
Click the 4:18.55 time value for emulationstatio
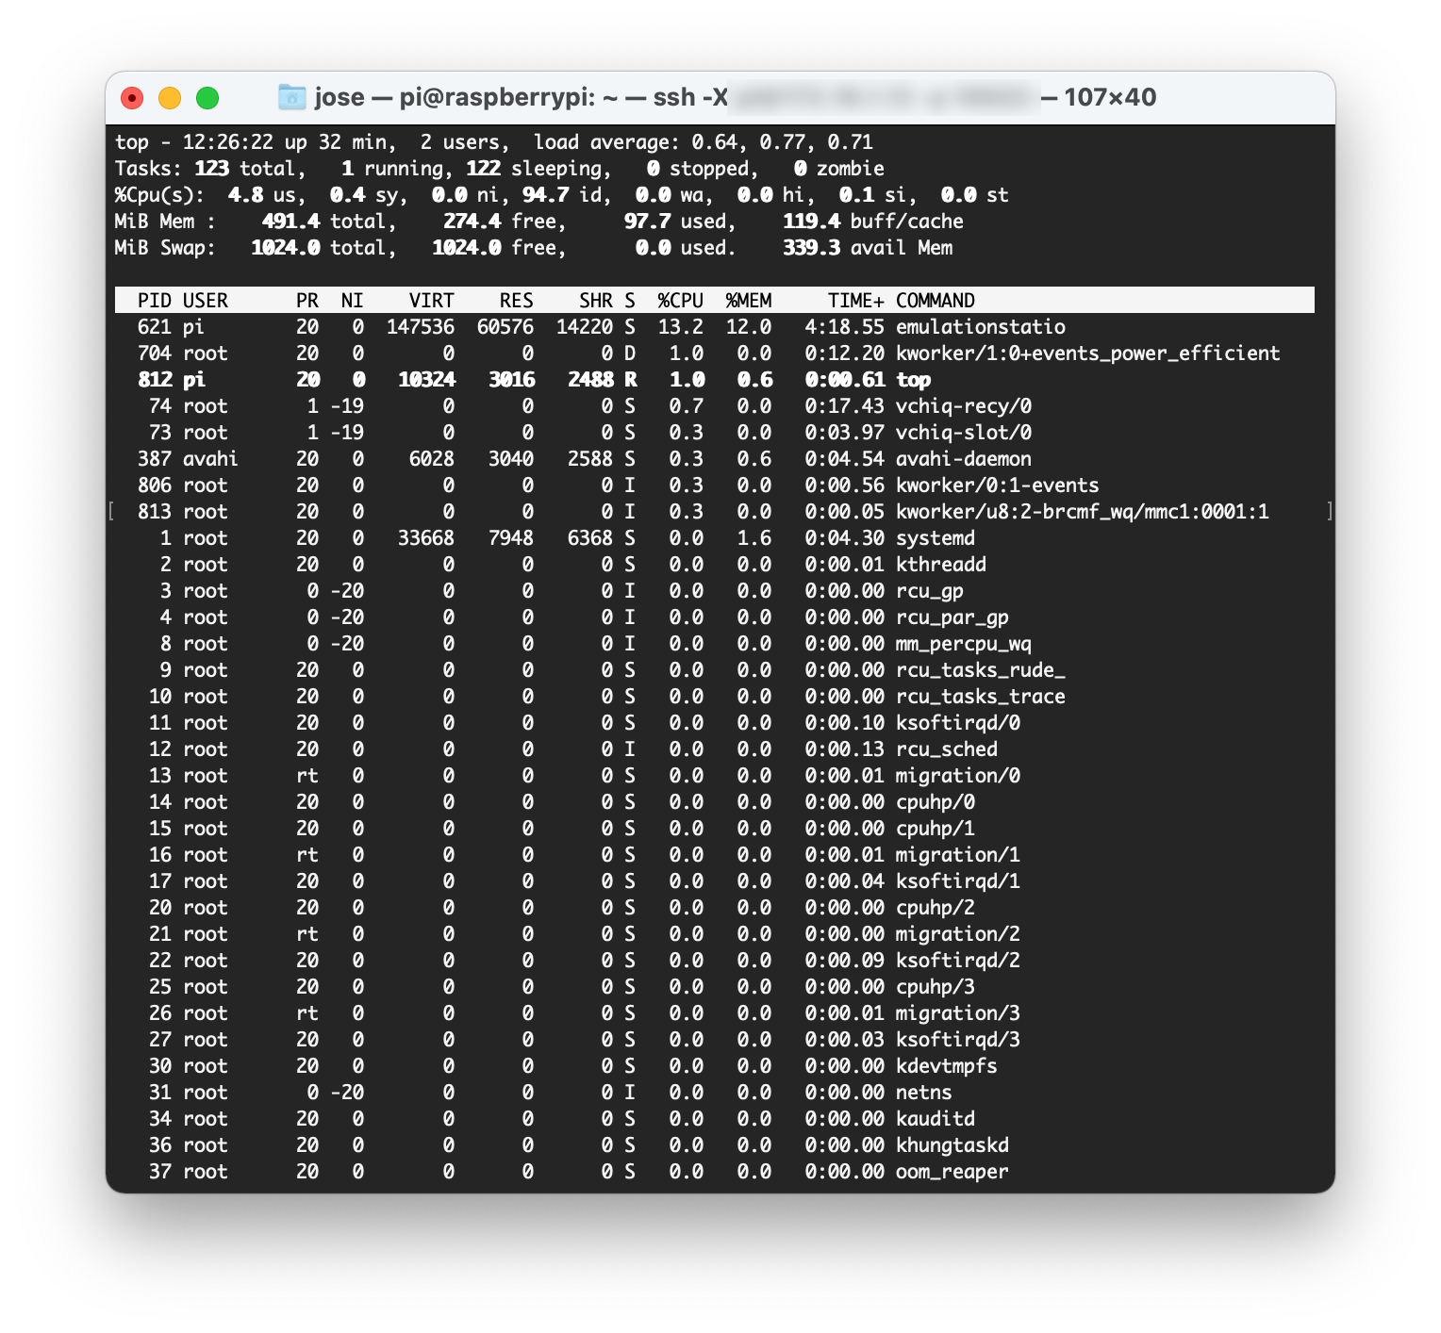(845, 327)
